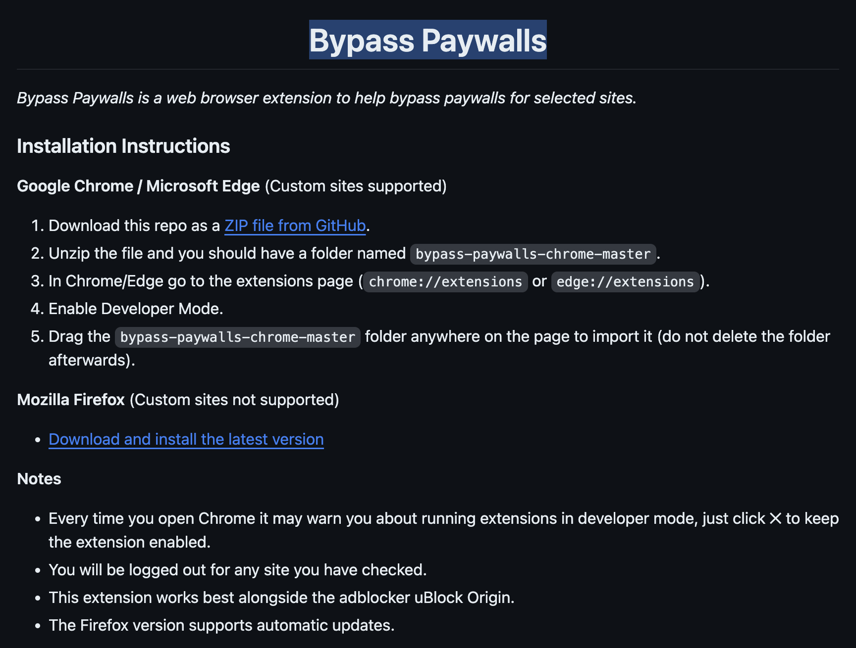Click the ✕ symbol in the Chrome note
The image size is (856, 648).
click(x=775, y=518)
